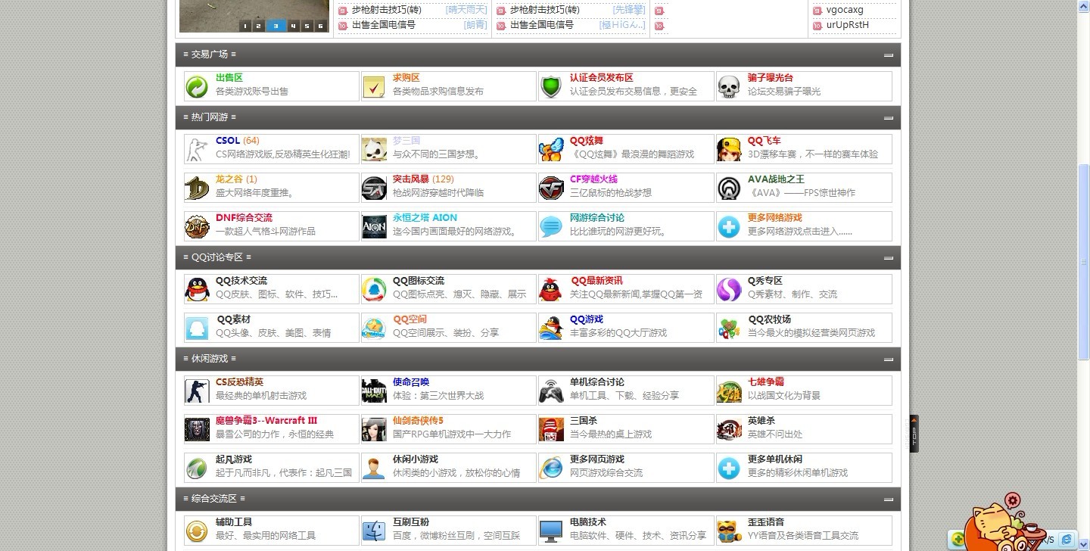Click the green shield 认证会员发布区 icon
1090x551 pixels.
pyautogui.click(x=551, y=86)
